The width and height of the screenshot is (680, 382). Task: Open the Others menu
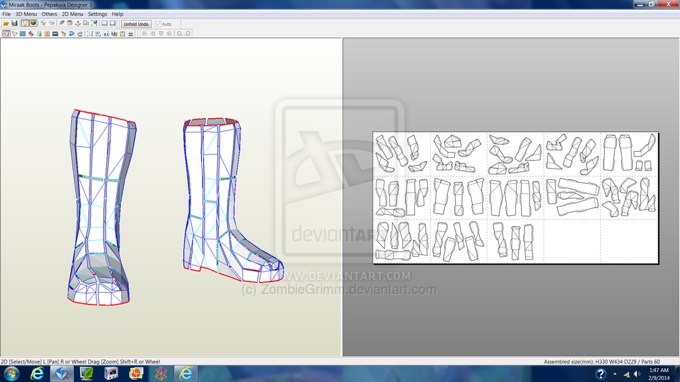(49, 14)
